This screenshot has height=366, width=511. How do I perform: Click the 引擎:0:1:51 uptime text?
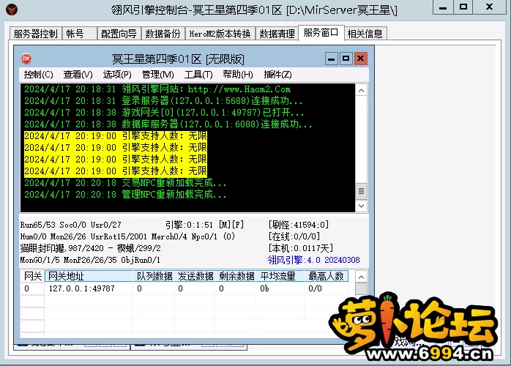(189, 225)
